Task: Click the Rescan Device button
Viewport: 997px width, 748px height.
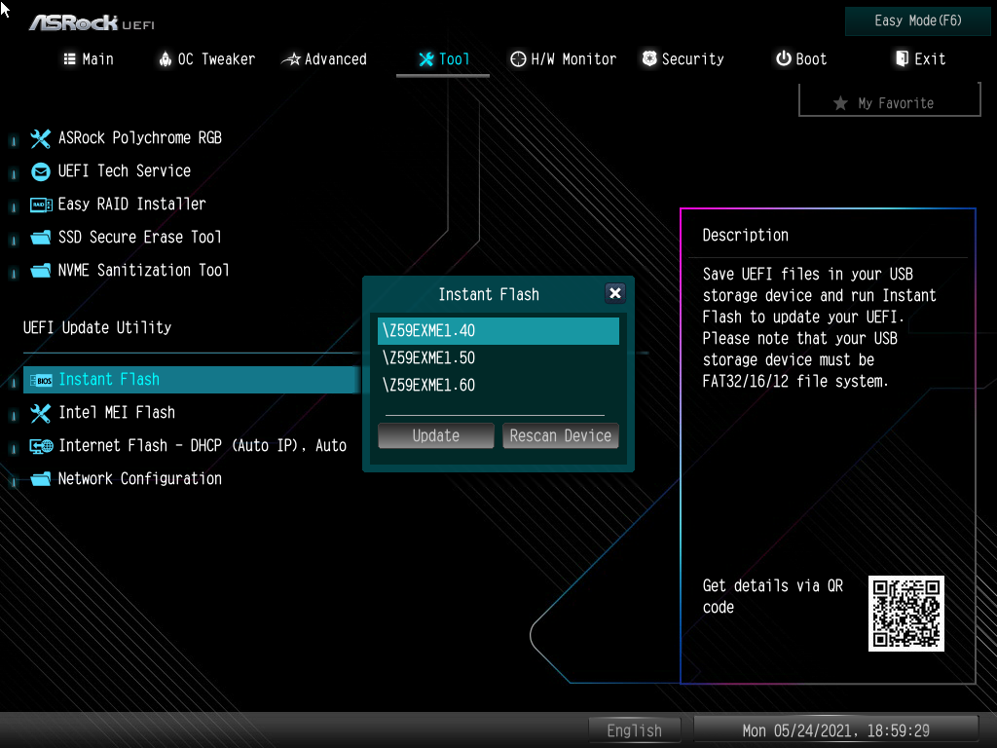Action: click(x=560, y=435)
